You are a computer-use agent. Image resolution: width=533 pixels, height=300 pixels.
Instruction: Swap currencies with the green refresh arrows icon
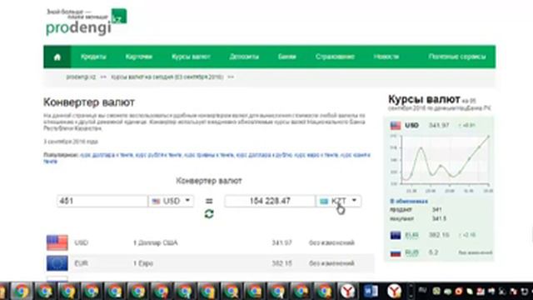[x=209, y=214]
